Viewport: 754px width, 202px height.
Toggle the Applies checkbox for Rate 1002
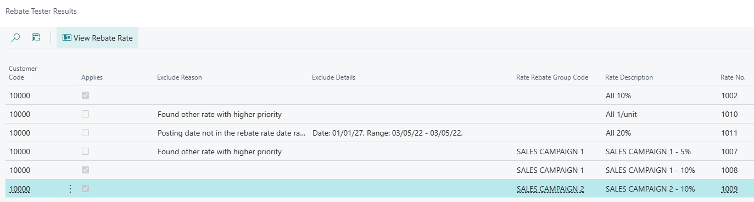click(85, 96)
